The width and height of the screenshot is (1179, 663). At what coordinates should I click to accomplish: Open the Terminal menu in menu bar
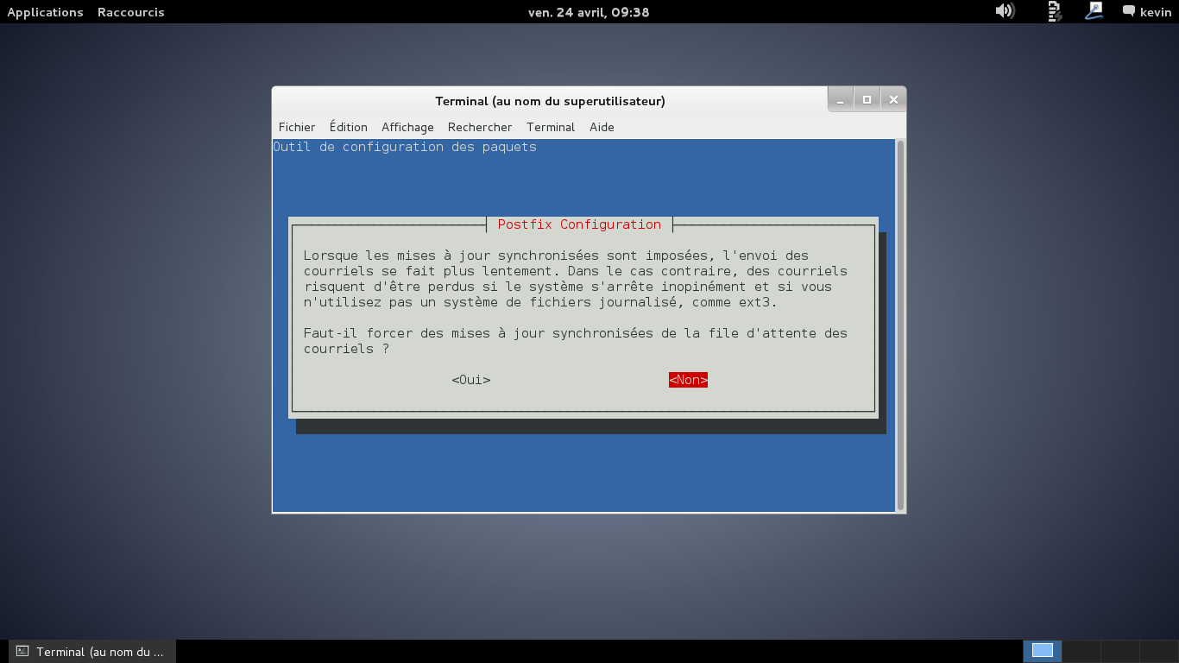pyautogui.click(x=551, y=127)
